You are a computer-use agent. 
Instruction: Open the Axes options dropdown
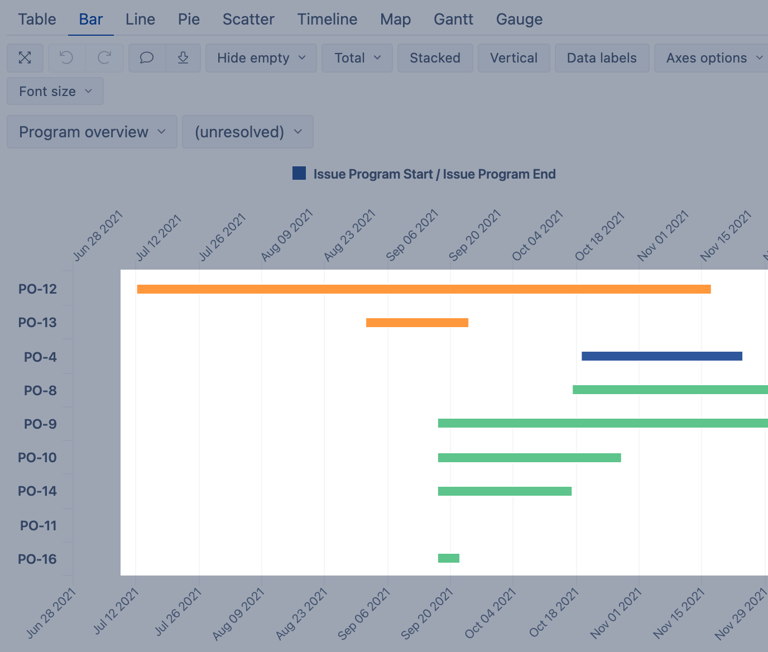pyautogui.click(x=713, y=58)
